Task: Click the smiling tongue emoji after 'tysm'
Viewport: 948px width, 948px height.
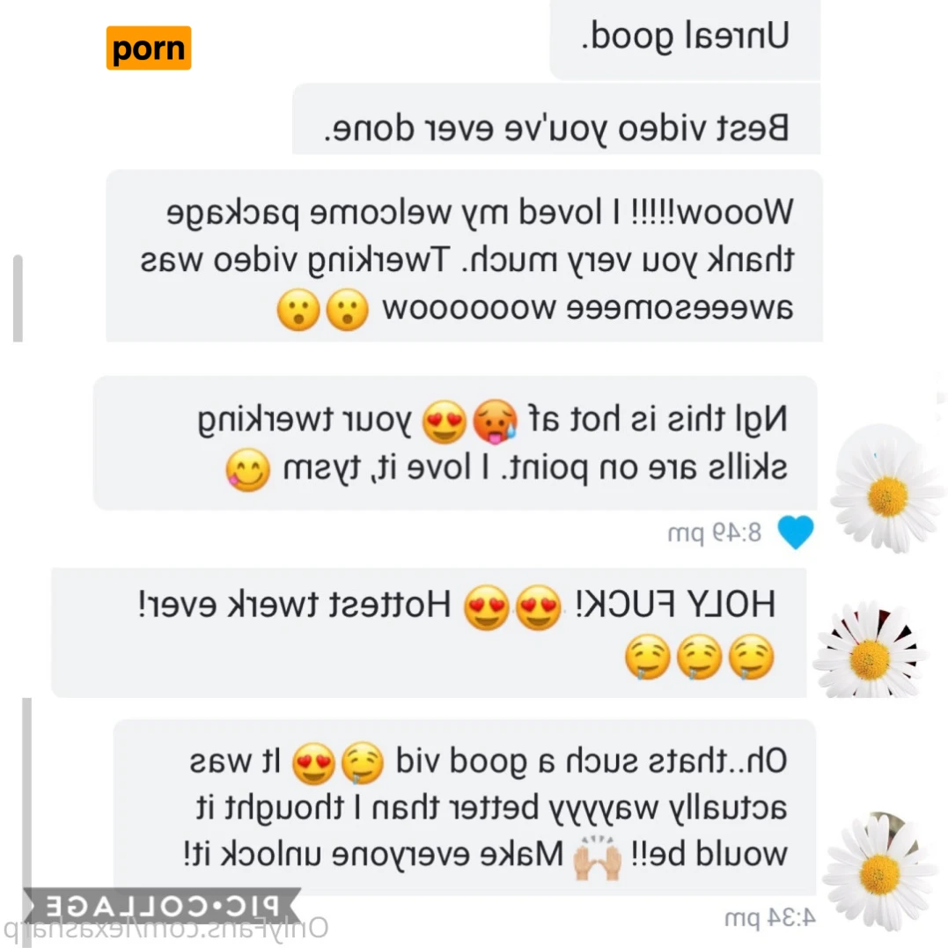Action: (248, 470)
